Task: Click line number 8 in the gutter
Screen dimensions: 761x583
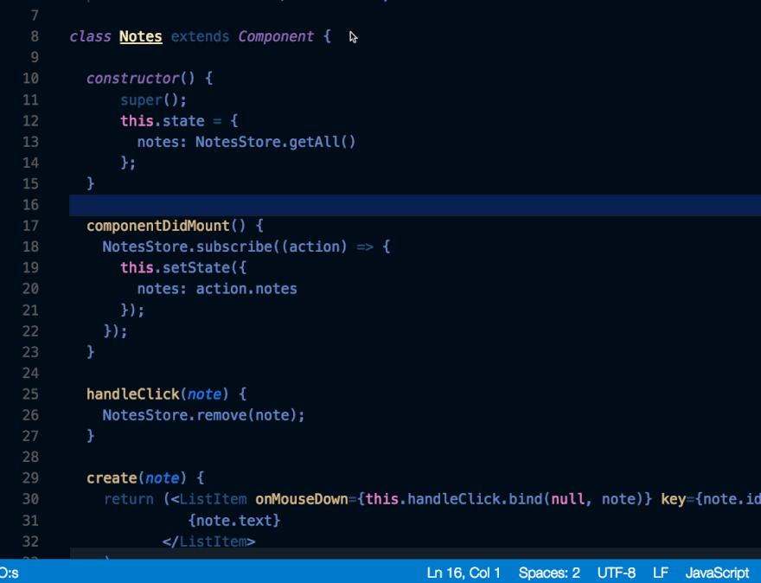Action: coord(31,36)
